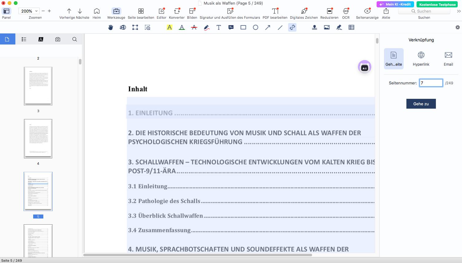The width and height of the screenshot is (462, 263).
Task: Click the Aktie share icon
Action: 386,11
